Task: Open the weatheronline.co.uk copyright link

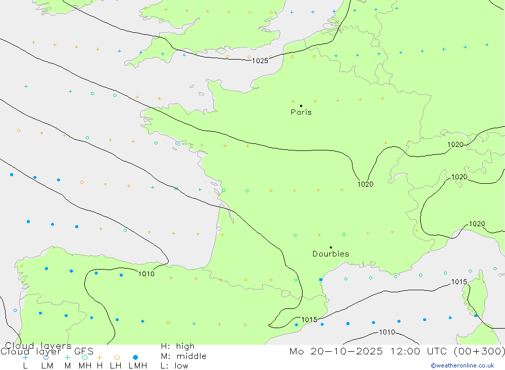Action: 463,365
